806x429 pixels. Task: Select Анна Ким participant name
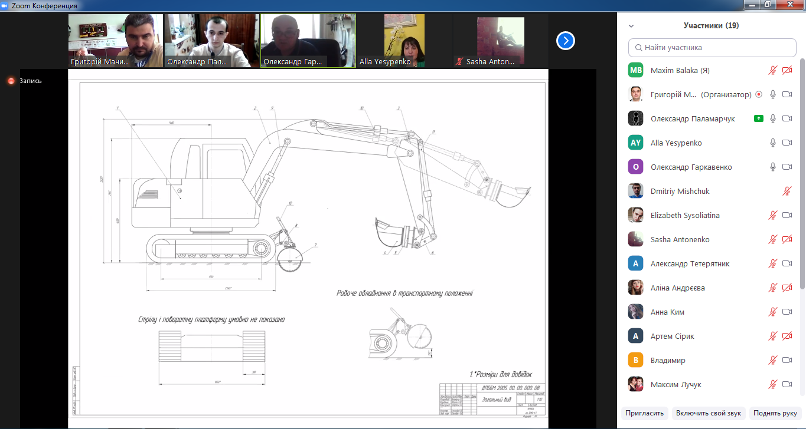667,312
